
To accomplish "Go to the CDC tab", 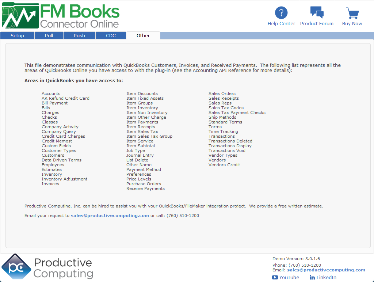I will [111, 35].
